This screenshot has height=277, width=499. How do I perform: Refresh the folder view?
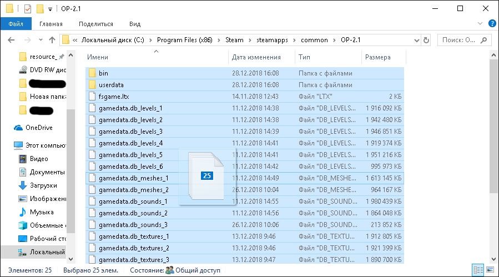click(426, 40)
